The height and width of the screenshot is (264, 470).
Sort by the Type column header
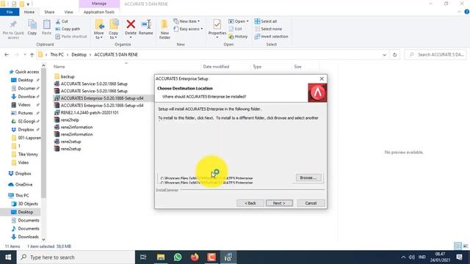point(257,67)
